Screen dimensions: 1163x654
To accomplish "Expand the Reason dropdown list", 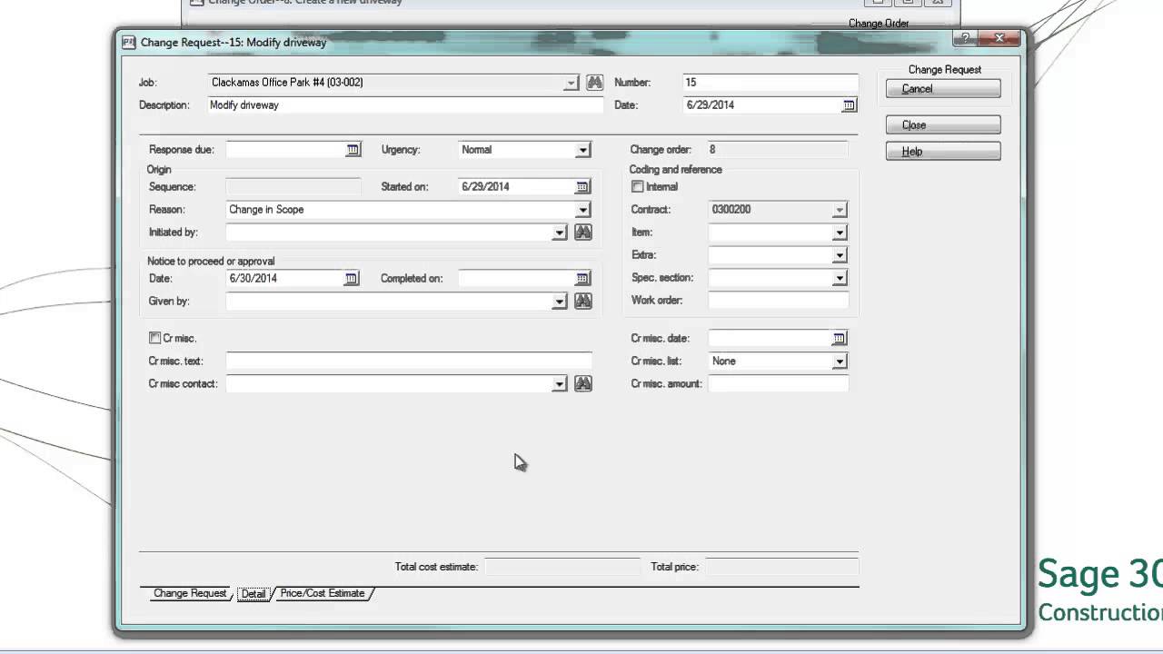I will pyautogui.click(x=583, y=210).
